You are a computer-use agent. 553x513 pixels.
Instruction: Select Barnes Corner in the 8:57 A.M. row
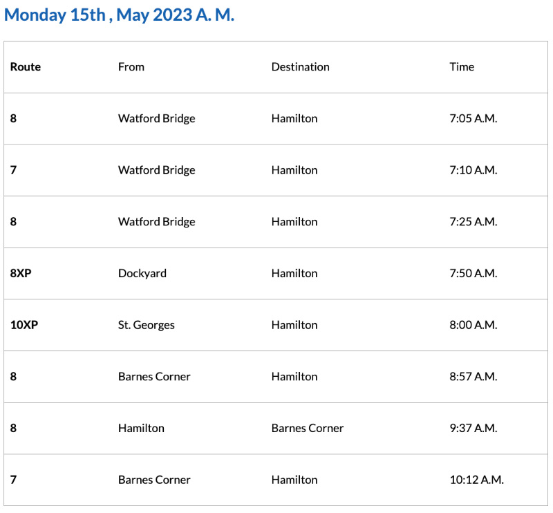[154, 377]
